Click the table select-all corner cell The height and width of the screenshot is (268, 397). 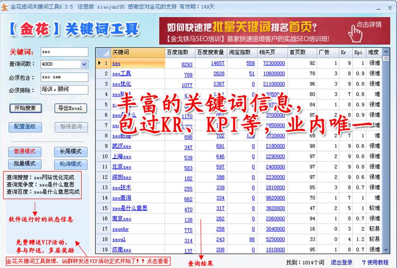click(103, 52)
